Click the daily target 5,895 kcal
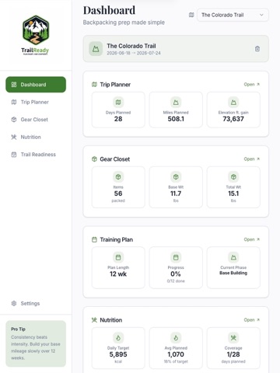 click(118, 354)
